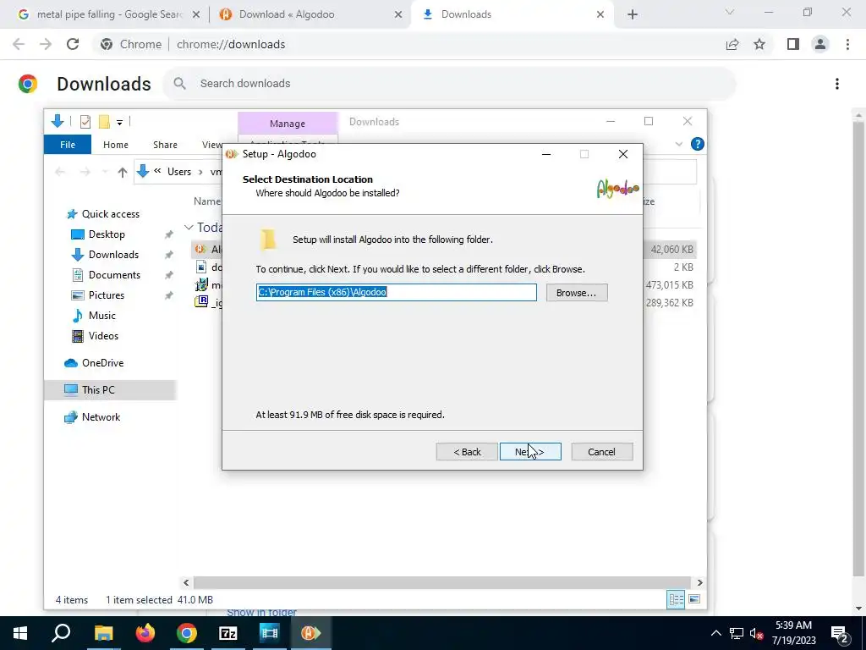Collapse the Today group in file list
Viewport: 866px width, 650px height.
tap(189, 227)
